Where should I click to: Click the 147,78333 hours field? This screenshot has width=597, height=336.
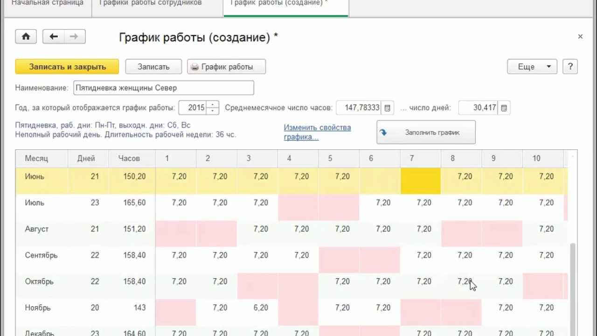click(x=359, y=108)
